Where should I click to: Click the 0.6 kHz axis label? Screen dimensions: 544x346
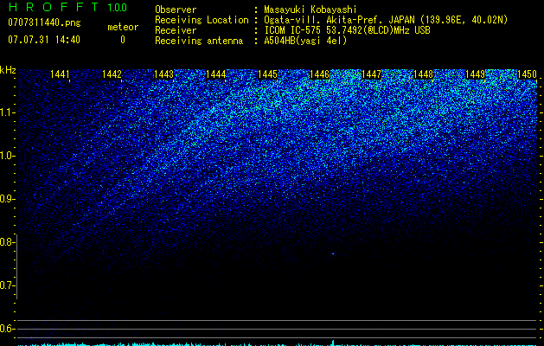[7, 329]
